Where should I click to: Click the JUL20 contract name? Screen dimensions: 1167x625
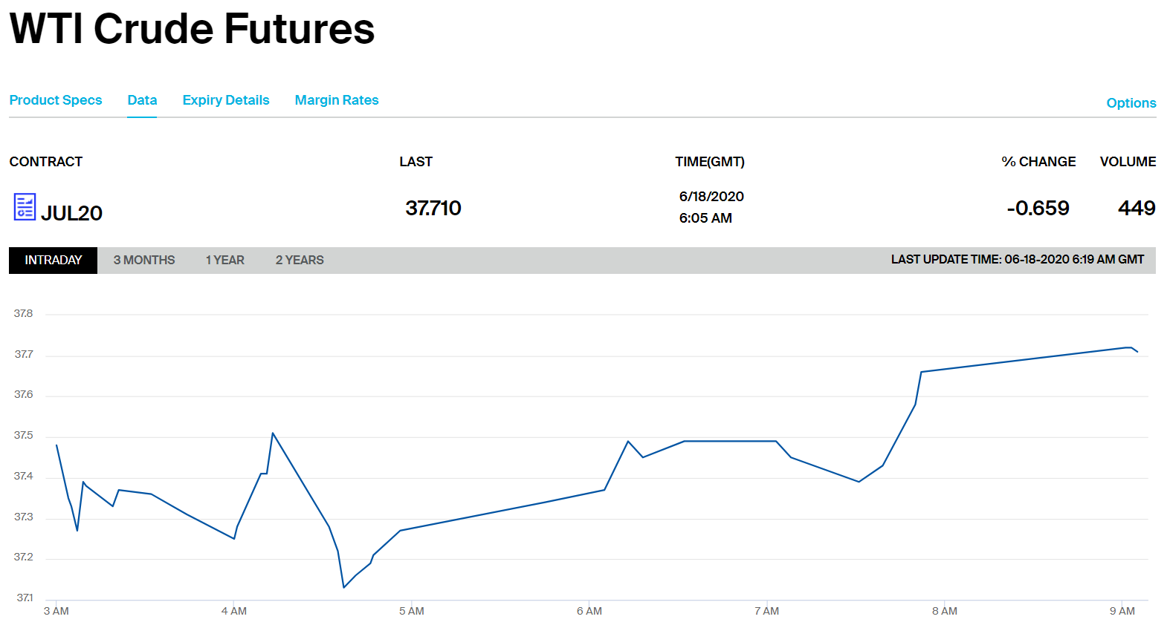pos(71,213)
